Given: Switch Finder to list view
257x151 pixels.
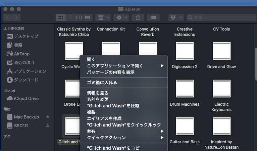Looking at the screenshot, I should pos(70,17).
